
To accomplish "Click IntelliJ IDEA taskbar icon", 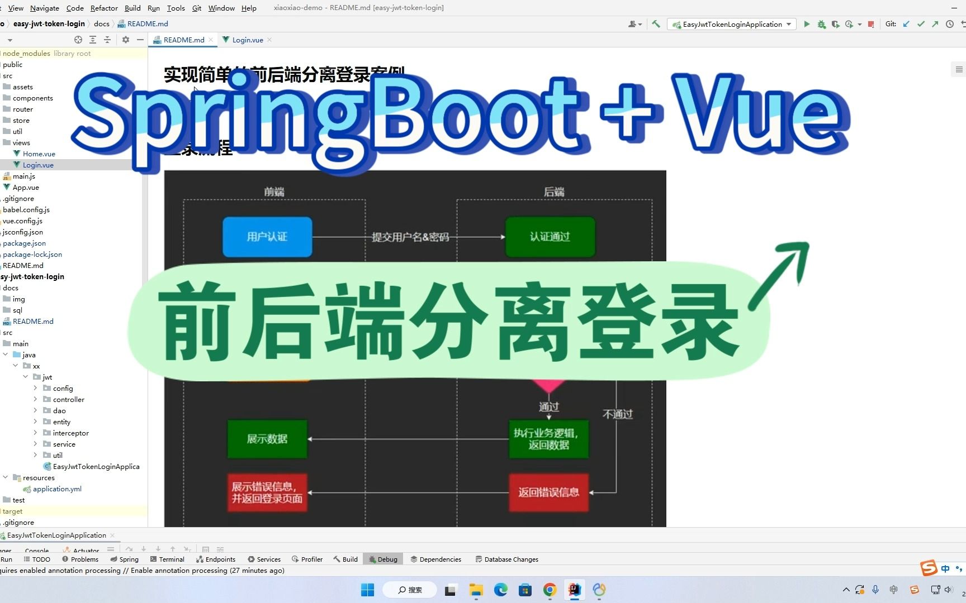I will point(574,590).
